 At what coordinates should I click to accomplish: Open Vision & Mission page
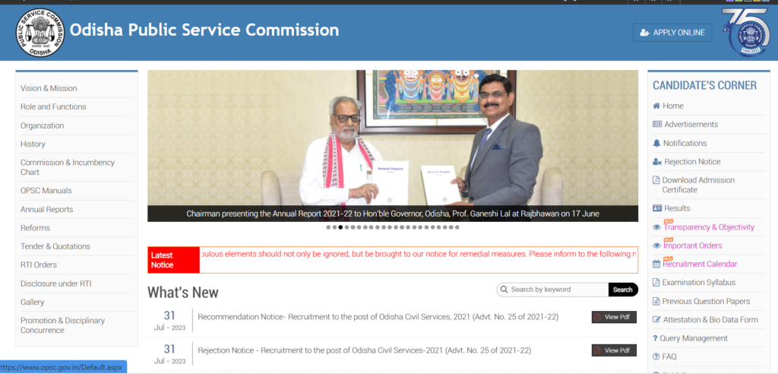point(49,88)
